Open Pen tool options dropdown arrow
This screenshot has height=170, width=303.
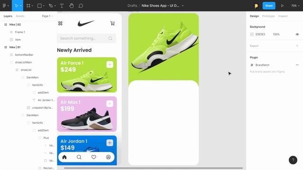55,6
